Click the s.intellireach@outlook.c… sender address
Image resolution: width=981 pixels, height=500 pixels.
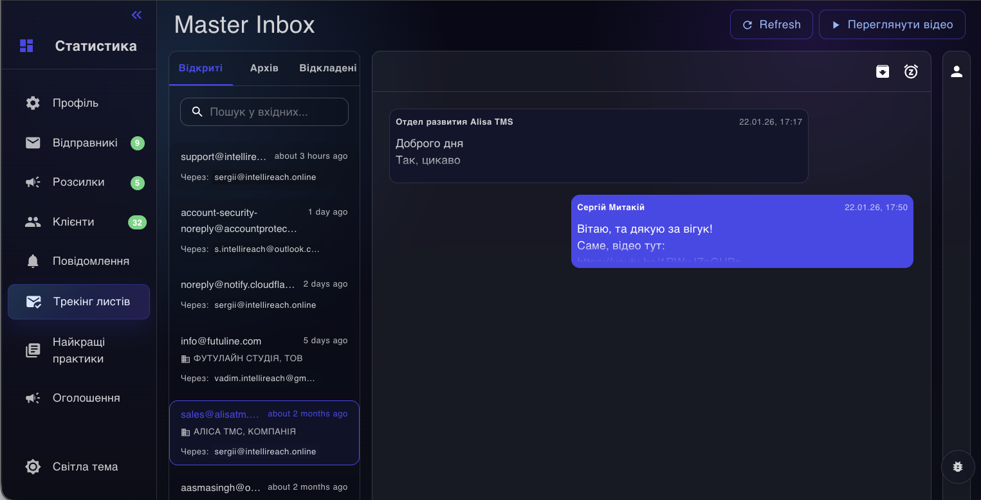point(267,249)
